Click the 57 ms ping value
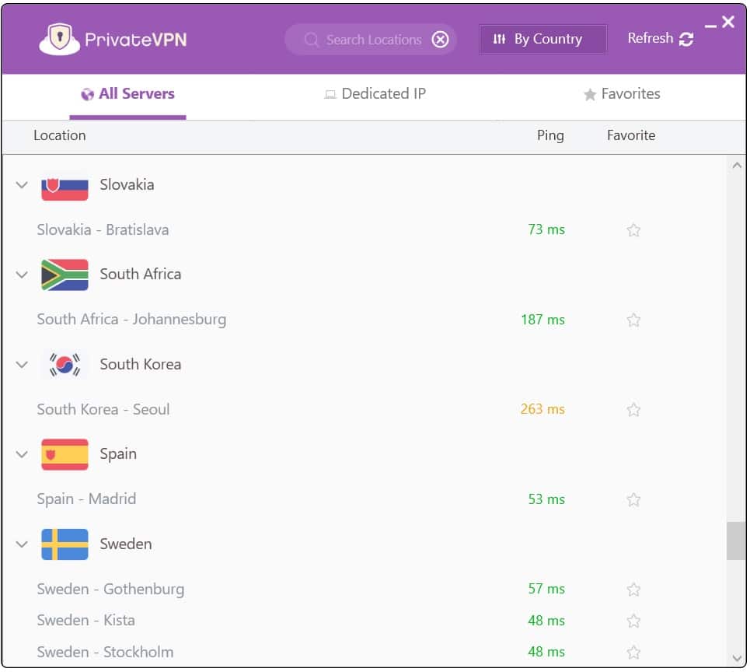The height and width of the screenshot is (672, 750). pos(546,589)
